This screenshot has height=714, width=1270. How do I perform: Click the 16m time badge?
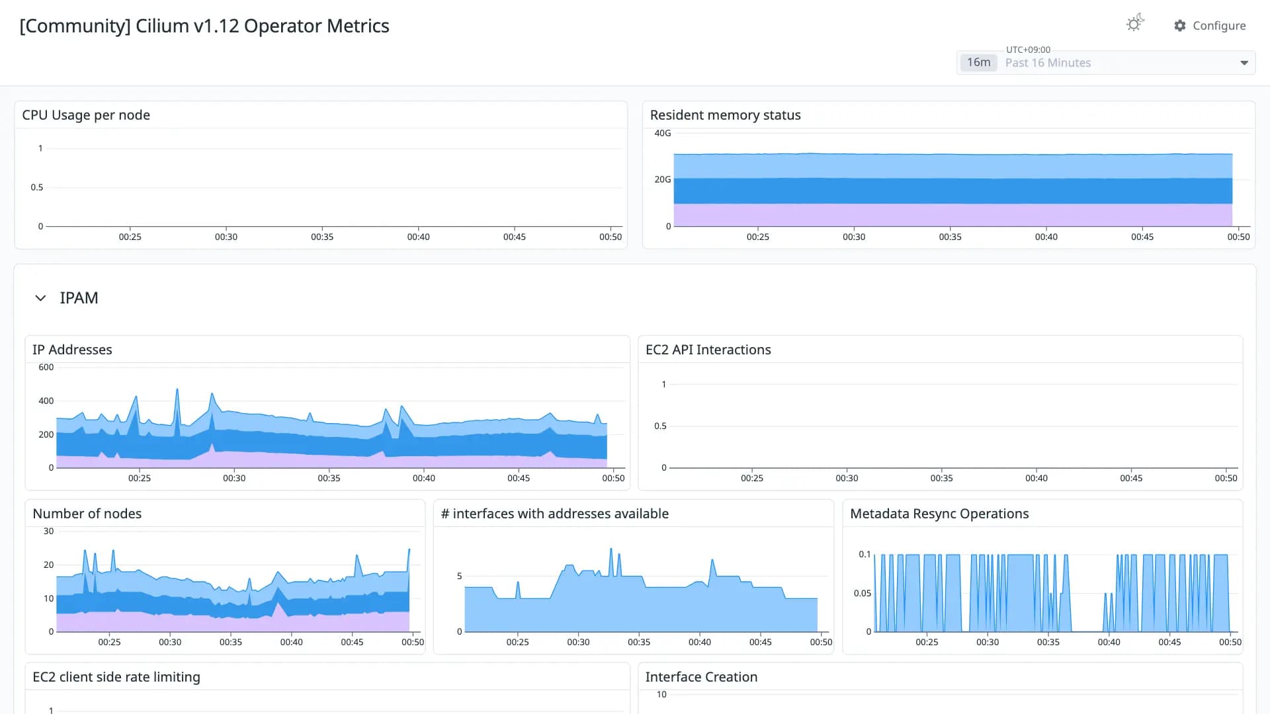click(978, 62)
